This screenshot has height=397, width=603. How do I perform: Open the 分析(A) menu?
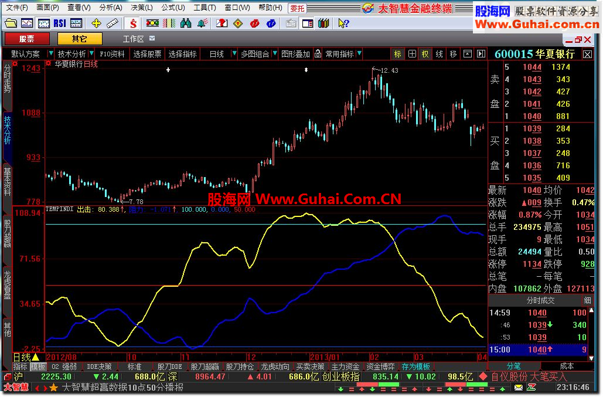point(111,7)
